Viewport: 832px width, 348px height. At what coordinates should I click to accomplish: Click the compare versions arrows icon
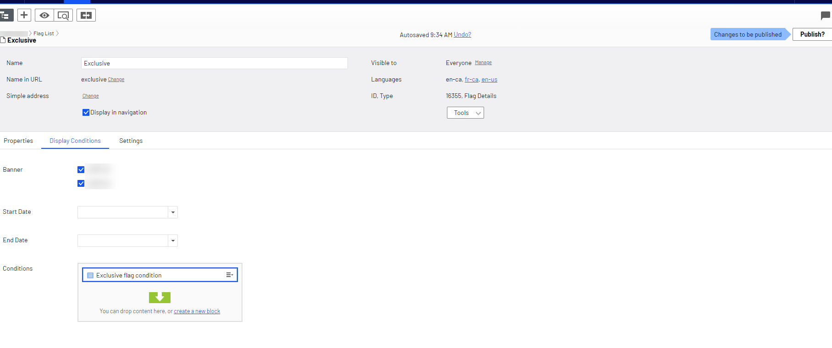86,16
